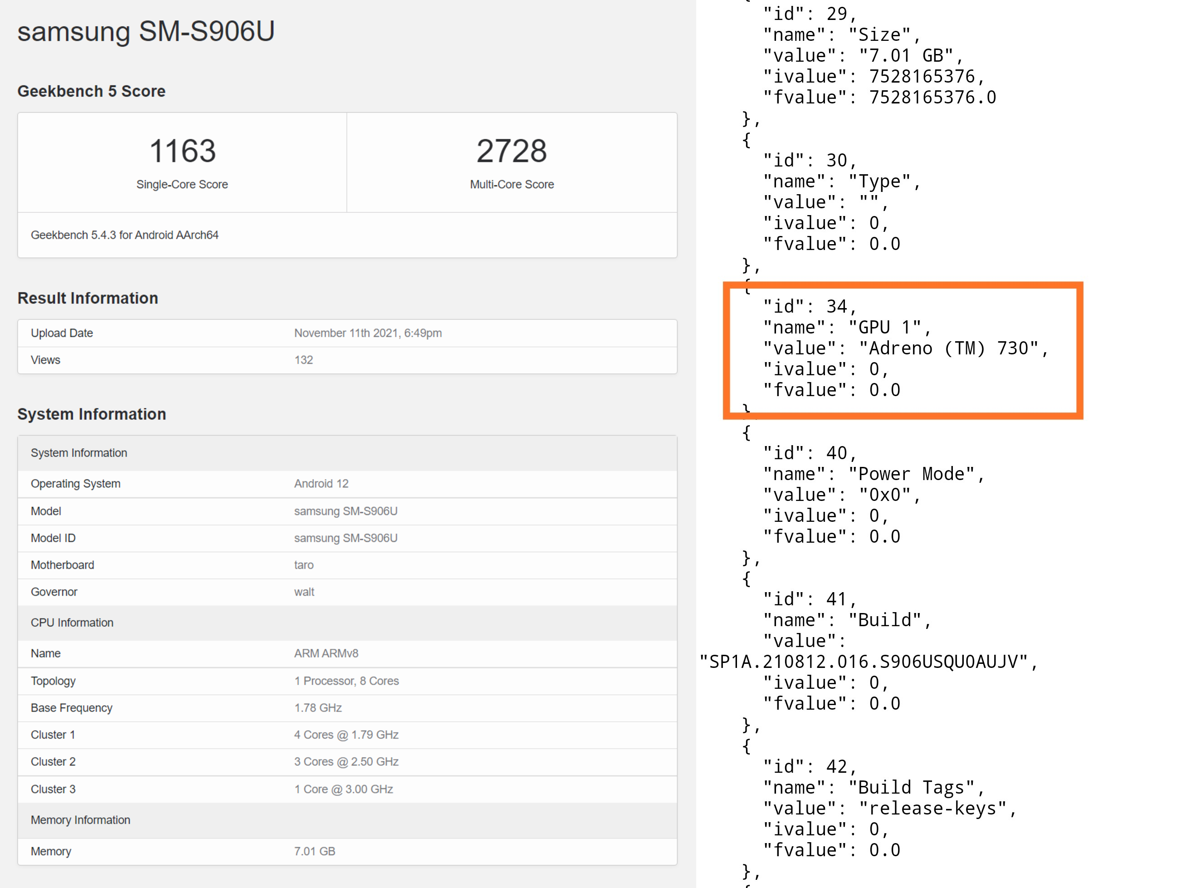Click the Android 12 value

[x=321, y=484]
